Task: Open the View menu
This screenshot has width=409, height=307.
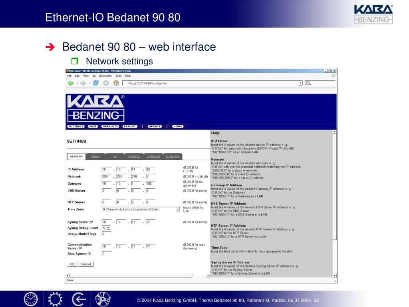Action: coord(86,76)
